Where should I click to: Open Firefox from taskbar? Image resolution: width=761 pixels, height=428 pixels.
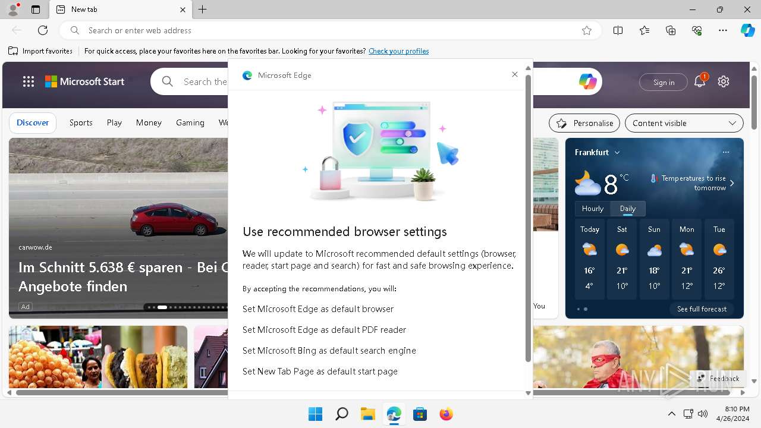[x=446, y=414]
